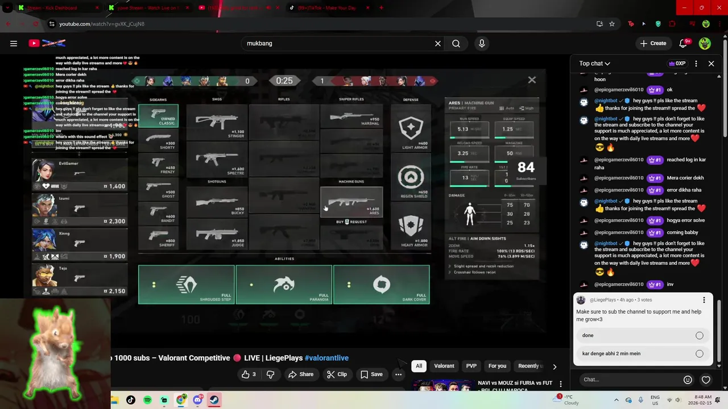Pick the Regen Shield icon

click(x=411, y=177)
